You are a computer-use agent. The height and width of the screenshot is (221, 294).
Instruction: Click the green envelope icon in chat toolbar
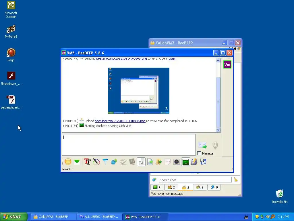(x=77, y=162)
